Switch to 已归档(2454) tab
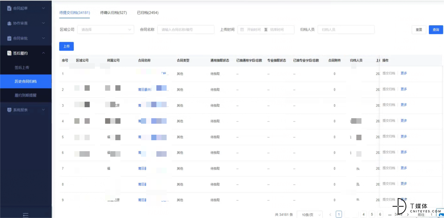This screenshot has width=444, height=218. coord(148,13)
